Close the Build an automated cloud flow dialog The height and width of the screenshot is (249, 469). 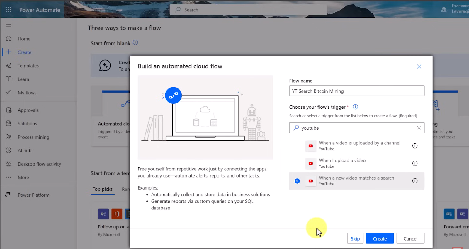419,66
